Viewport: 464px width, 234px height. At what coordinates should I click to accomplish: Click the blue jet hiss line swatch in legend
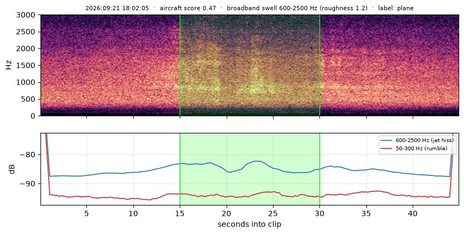[387, 140]
